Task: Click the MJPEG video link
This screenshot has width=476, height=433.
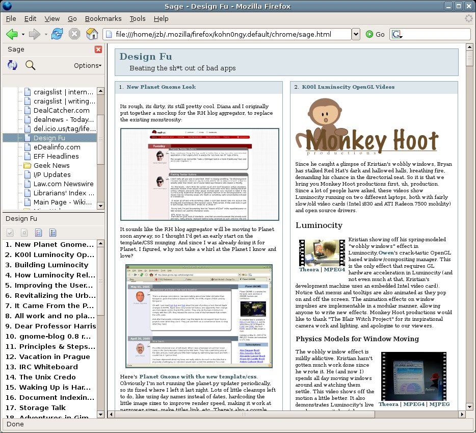Action: click(439, 404)
